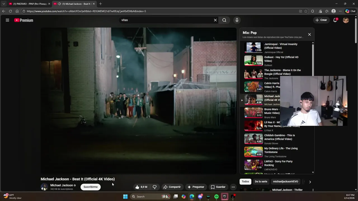Clear the search text with X icon
The image size is (358, 201).
tap(215, 20)
